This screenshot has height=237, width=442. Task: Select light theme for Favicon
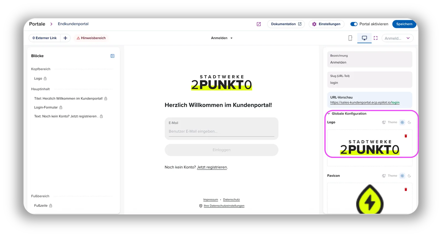click(402, 176)
